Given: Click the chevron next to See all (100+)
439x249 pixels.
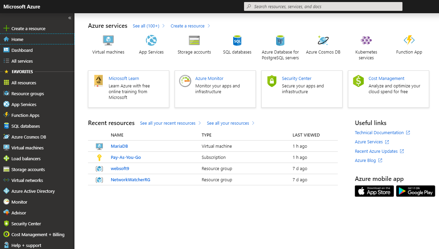Looking at the screenshot, I should coord(164,26).
